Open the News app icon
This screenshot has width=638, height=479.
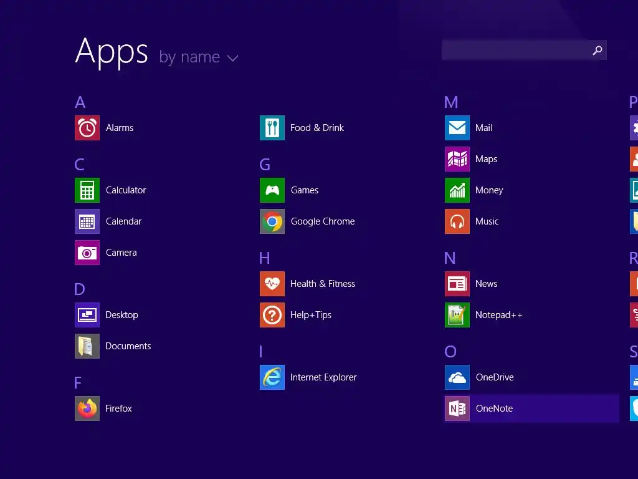click(x=457, y=284)
